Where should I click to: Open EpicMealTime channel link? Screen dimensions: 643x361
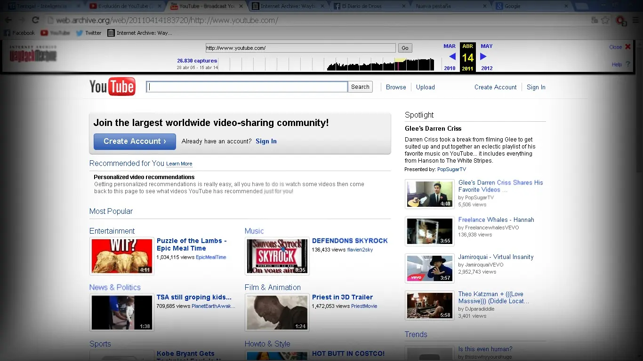coord(211,257)
